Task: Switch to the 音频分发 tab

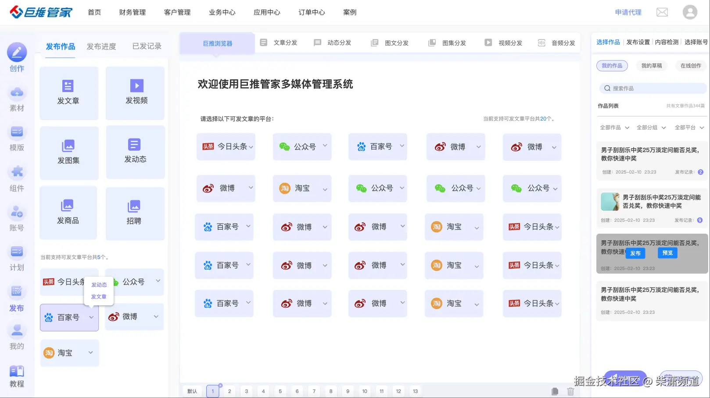Action: click(556, 43)
